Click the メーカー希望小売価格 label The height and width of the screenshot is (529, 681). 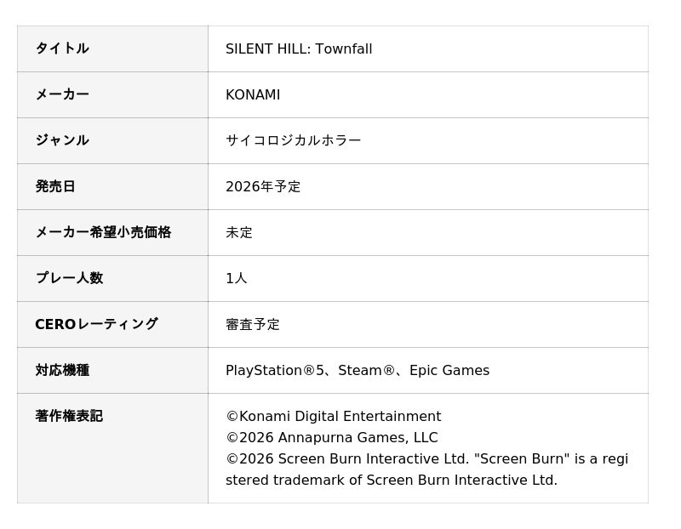point(103,232)
